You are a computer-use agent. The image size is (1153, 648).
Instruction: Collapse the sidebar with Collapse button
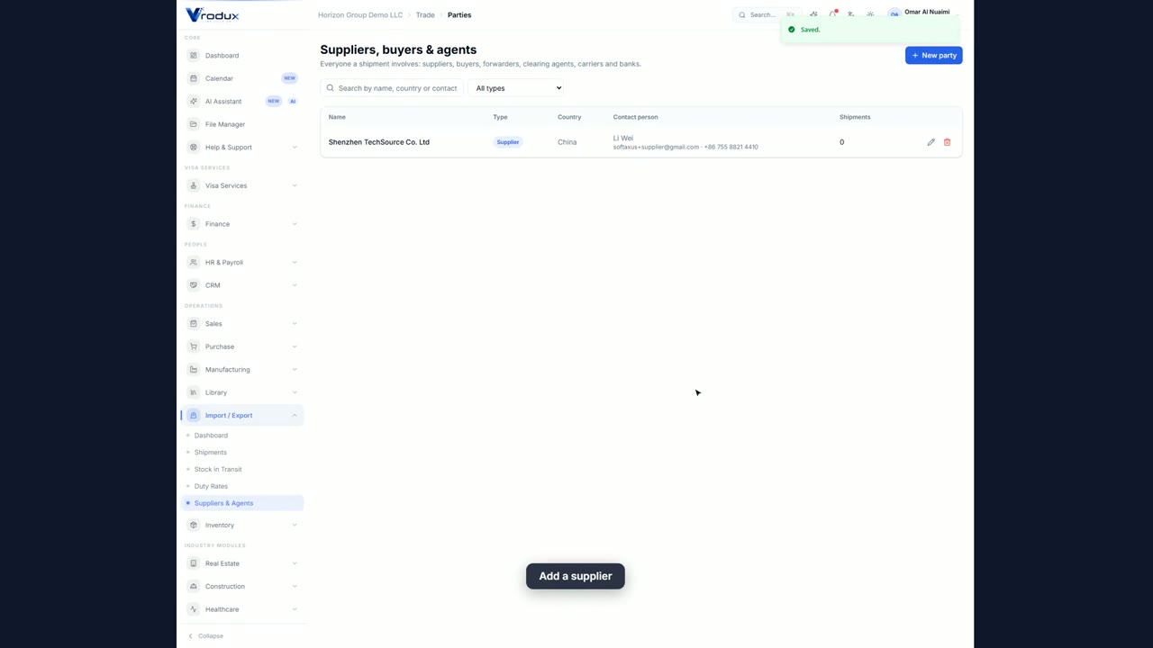[206, 635]
